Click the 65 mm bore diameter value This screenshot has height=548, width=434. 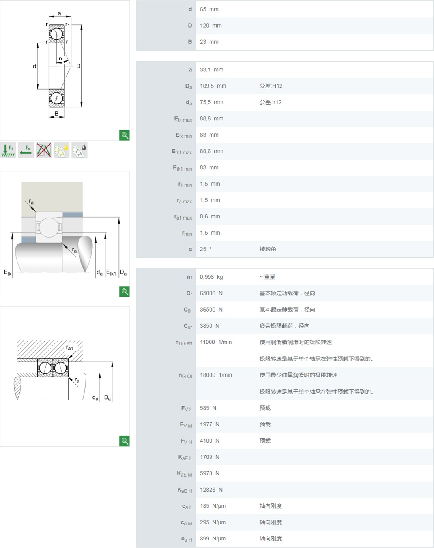pyautogui.click(x=209, y=9)
